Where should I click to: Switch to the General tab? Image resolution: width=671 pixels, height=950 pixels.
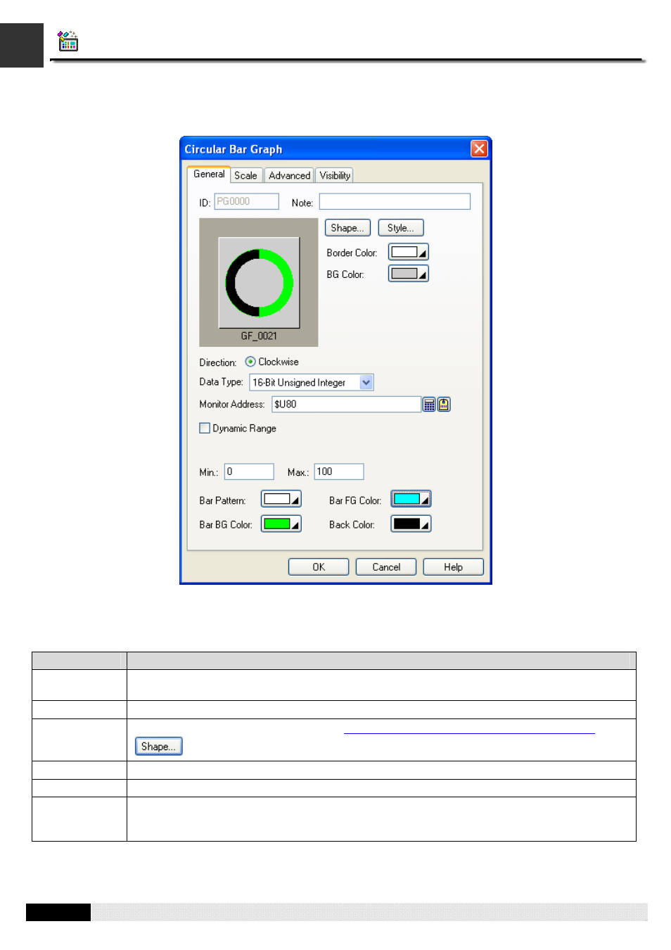tap(209, 175)
